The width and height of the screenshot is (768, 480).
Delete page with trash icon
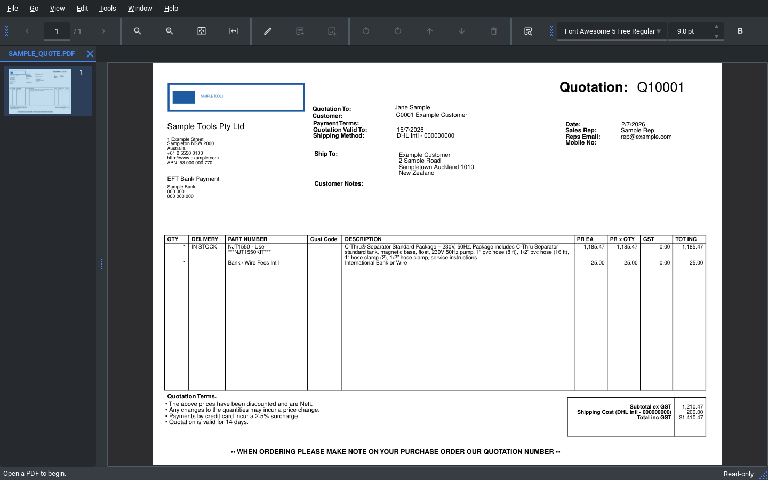point(494,31)
